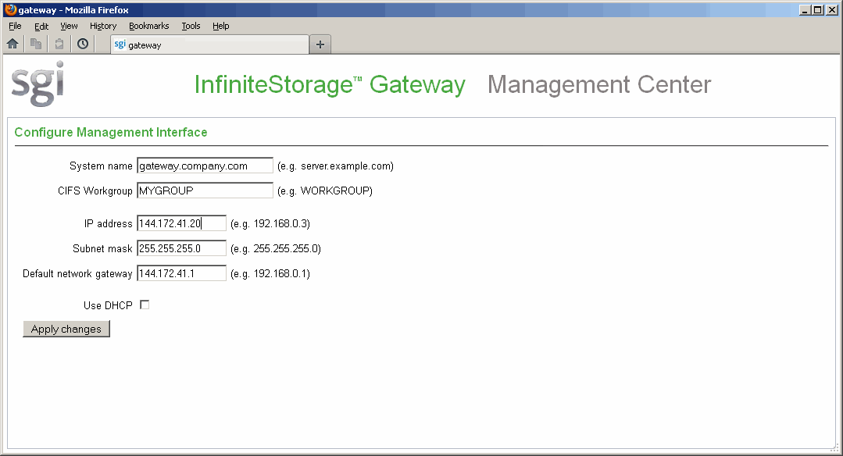
Task: Click the IP address label
Action: 108,223
